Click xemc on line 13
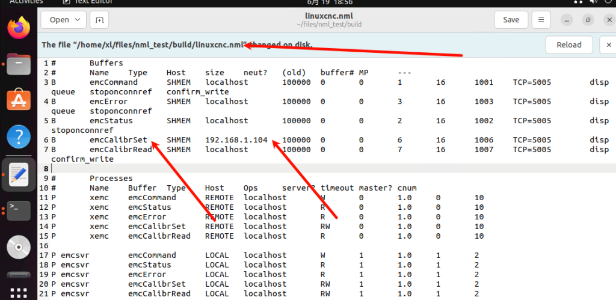This screenshot has width=616, height=300. 99,217
